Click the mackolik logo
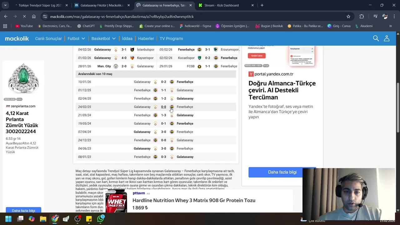The width and height of the screenshot is (400, 225). pos(17,38)
